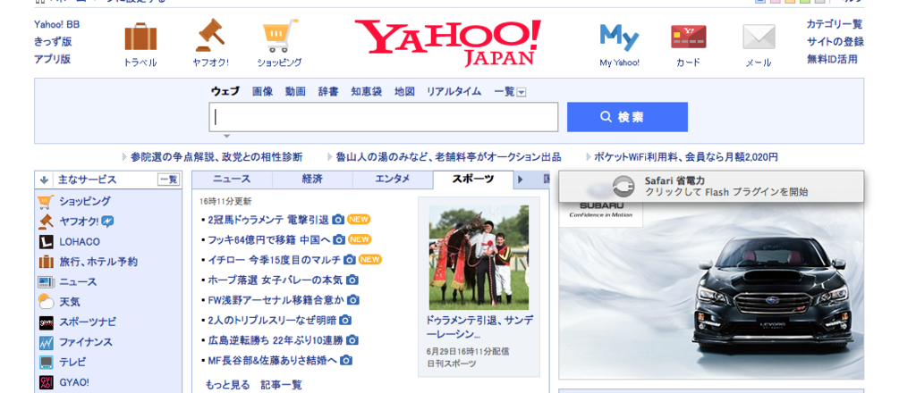Click テレビ TV icon in sidebar
Image resolution: width=916 pixels, height=393 pixels.
click(x=47, y=362)
